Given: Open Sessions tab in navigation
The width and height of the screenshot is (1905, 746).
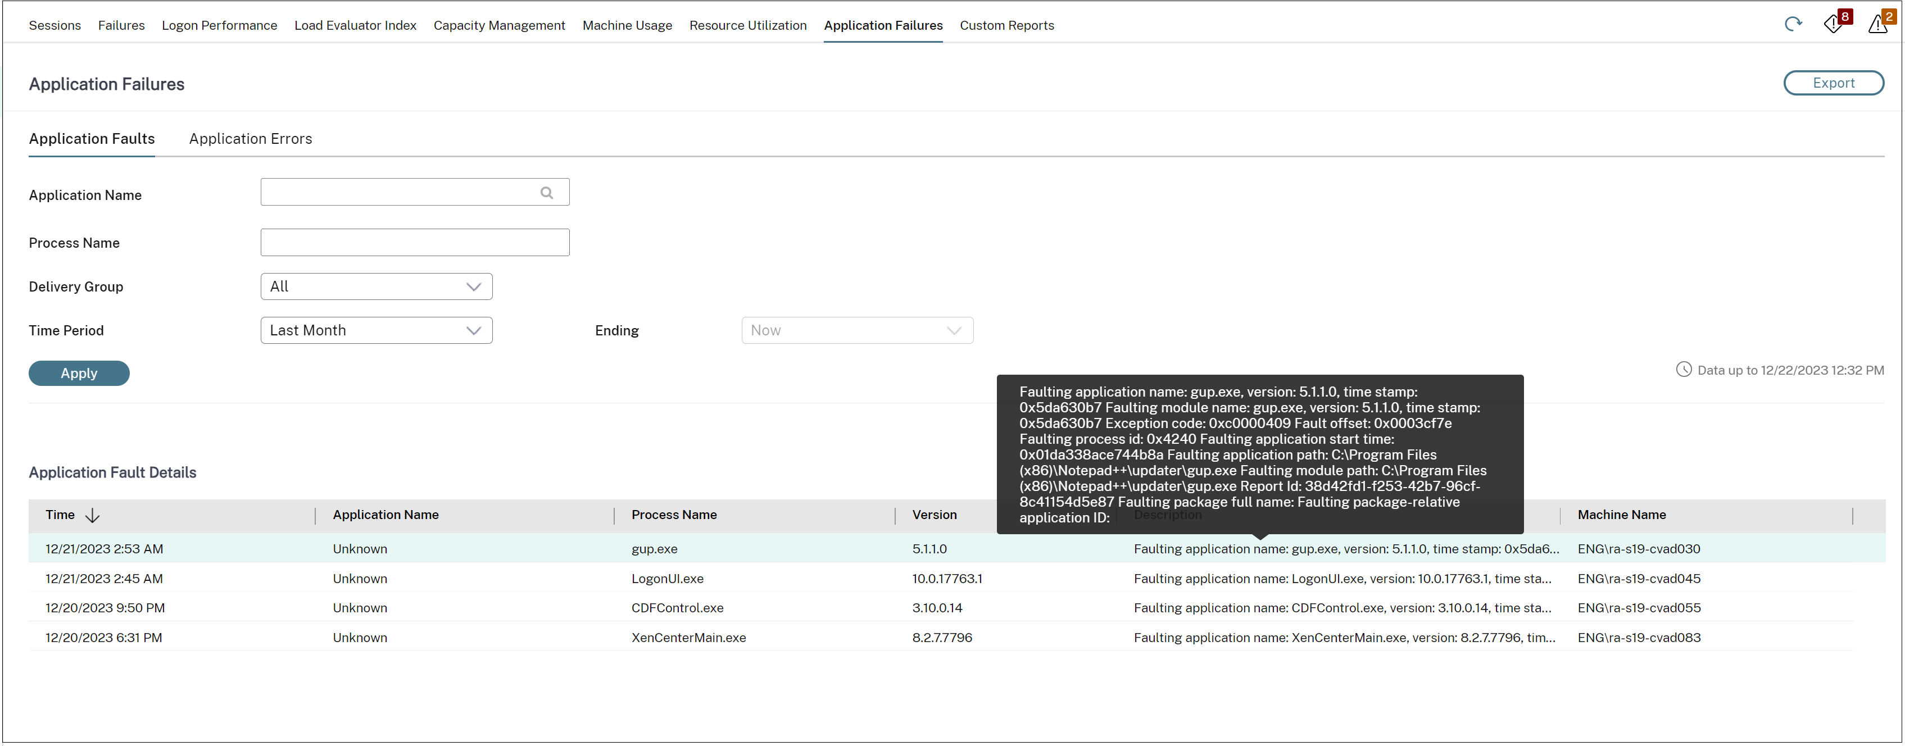Looking at the screenshot, I should pos(55,24).
